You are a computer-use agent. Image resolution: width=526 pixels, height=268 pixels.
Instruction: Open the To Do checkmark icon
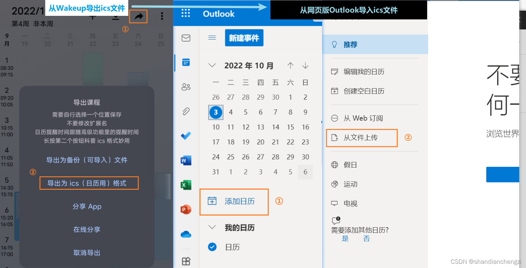[186, 136]
